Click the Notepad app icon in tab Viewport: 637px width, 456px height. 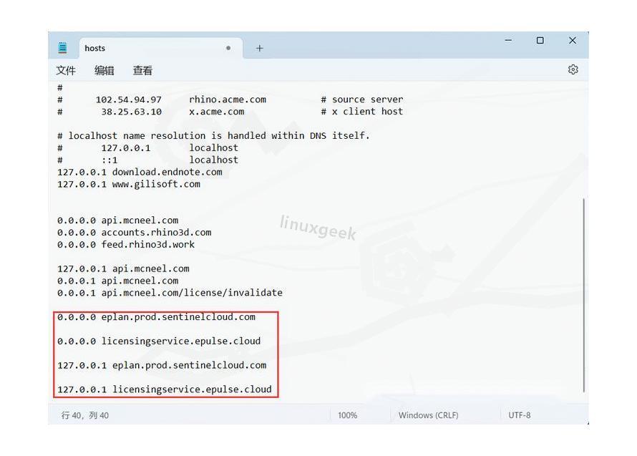pyautogui.click(x=63, y=48)
